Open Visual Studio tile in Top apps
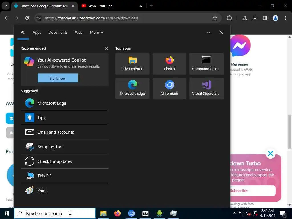This screenshot has width=292, height=219. click(206, 88)
